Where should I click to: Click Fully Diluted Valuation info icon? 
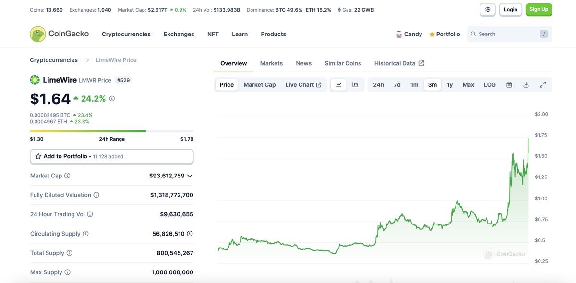point(96,195)
